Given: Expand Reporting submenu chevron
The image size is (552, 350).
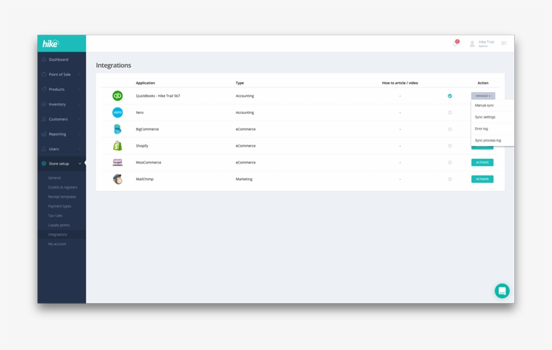Looking at the screenshot, I should pos(79,134).
